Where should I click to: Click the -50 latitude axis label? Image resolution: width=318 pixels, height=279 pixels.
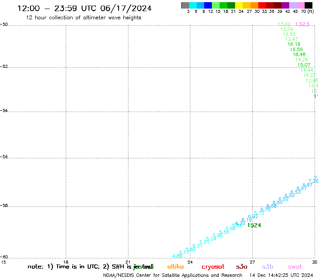pos(4,24)
